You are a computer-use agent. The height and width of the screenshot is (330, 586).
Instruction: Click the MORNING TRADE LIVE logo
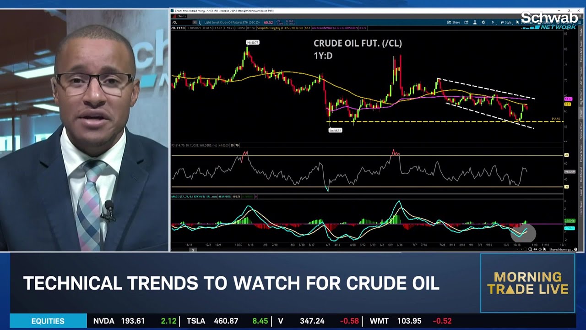(x=528, y=283)
